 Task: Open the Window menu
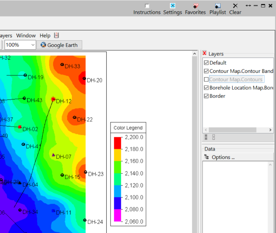tap(26, 36)
